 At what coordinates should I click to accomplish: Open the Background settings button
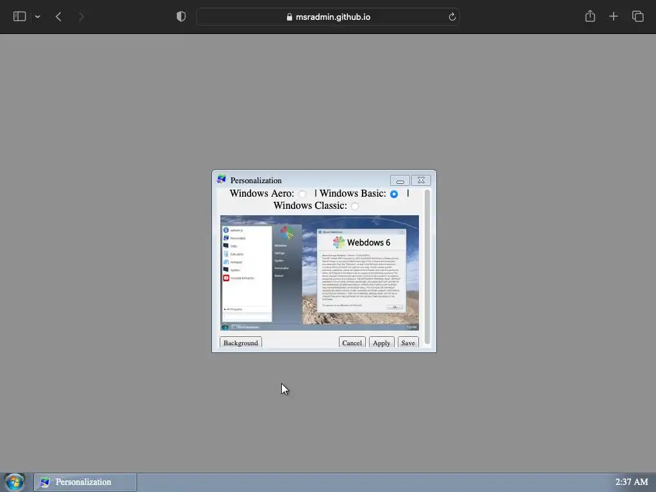point(241,343)
